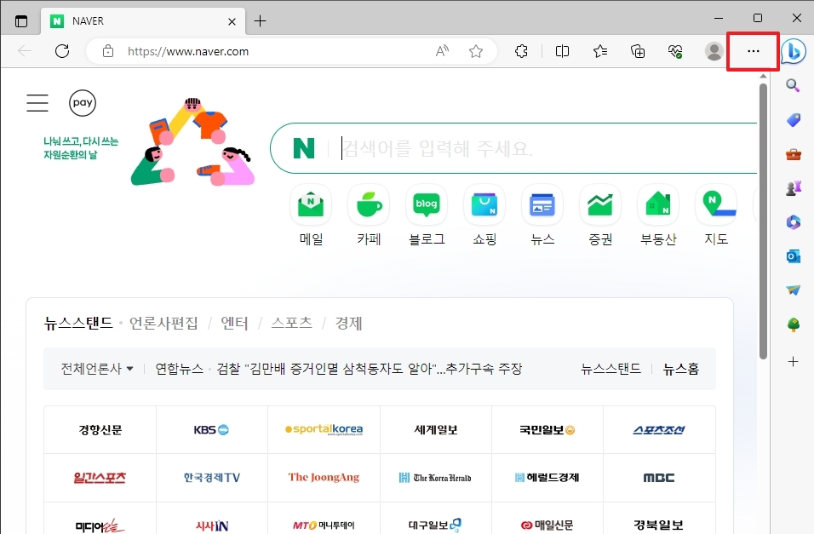The image size is (814, 534).
Task: Open 한국경제TV press logo
Action: click(212, 478)
